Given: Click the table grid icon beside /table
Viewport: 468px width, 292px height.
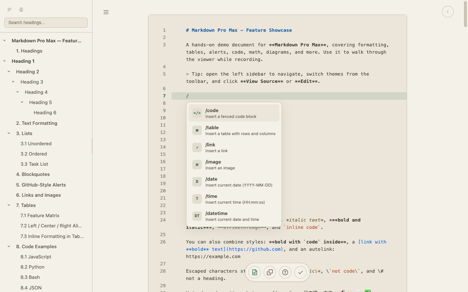Looking at the screenshot, I should click(197, 130).
